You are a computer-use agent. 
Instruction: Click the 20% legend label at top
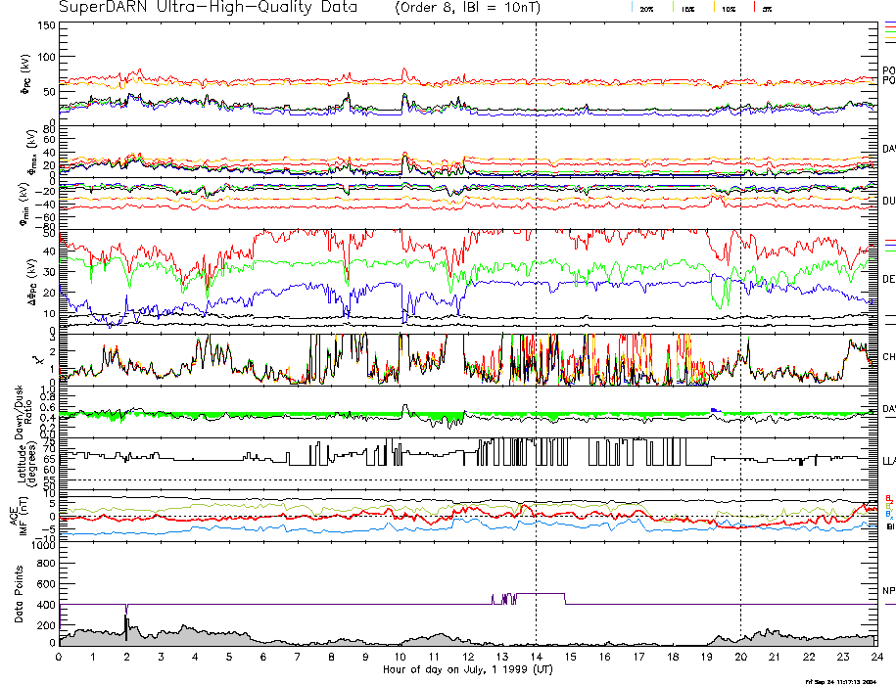click(x=646, y=8)
